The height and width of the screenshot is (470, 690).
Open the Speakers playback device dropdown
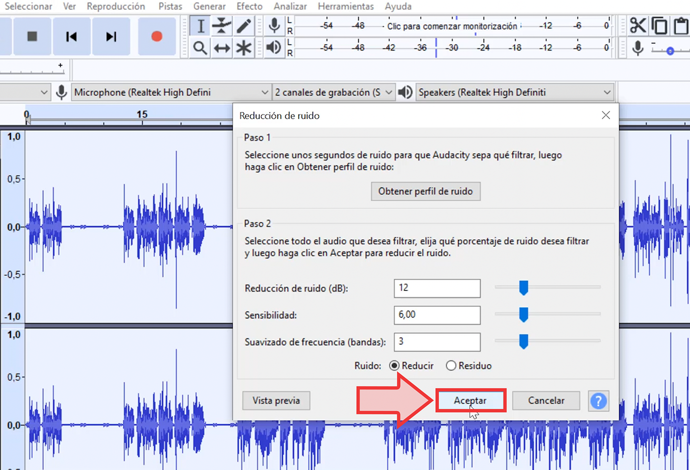coord(515,92)
